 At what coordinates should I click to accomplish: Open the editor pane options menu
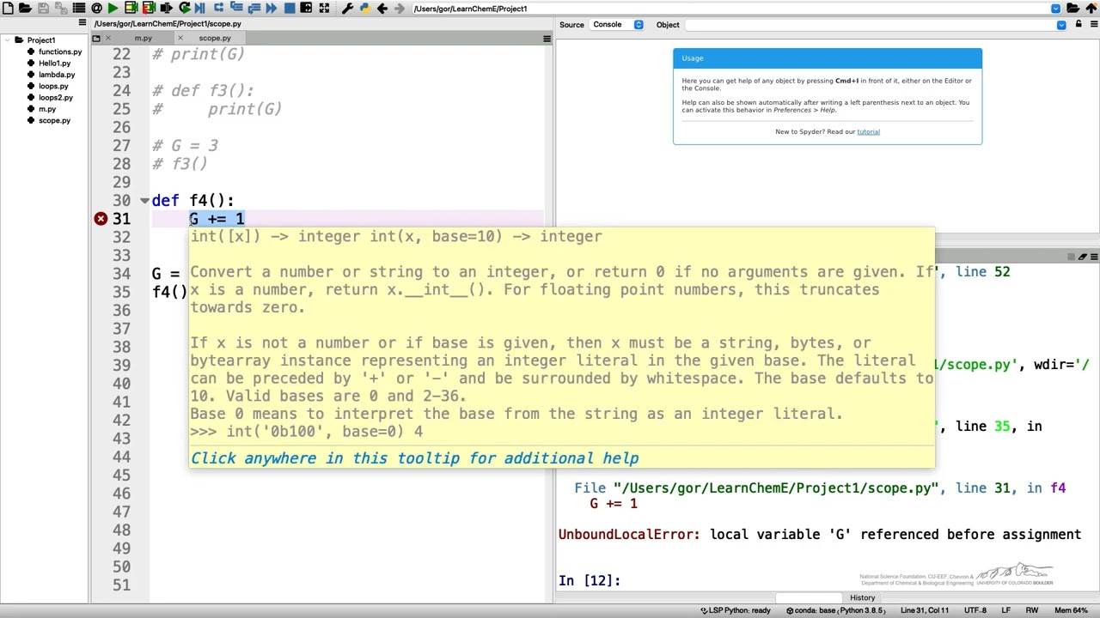[x=547, y=39]
